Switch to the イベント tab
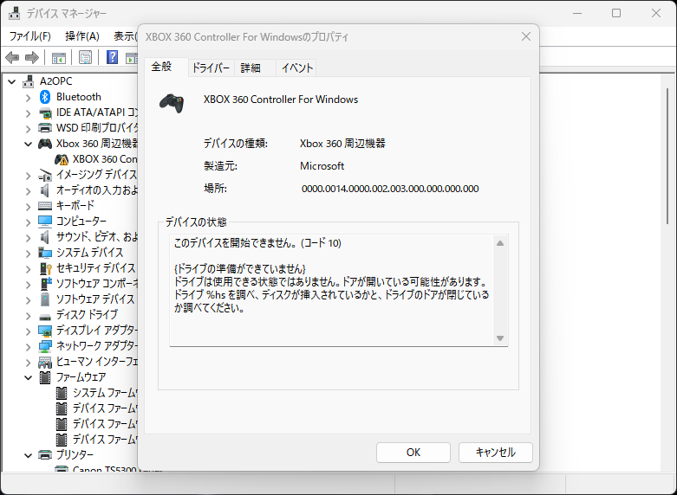Viewport: 677px width, 495px height. click(297, 67)
